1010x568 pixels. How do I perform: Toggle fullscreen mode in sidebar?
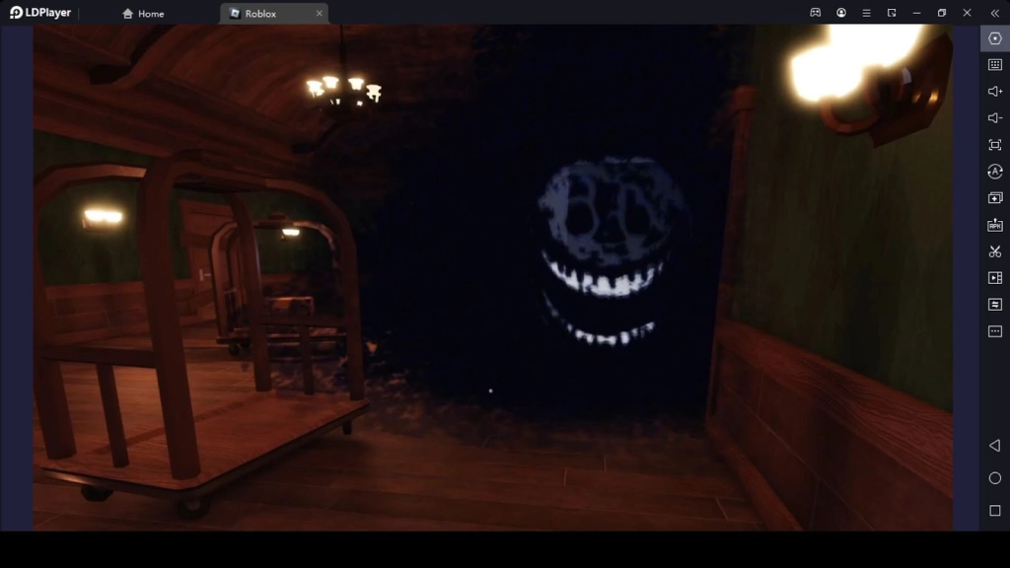pyautogui.click(x=994, y=145)
